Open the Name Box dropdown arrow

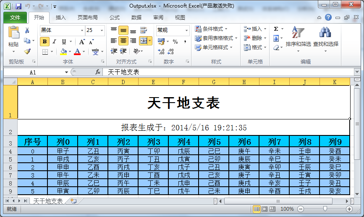66,72
